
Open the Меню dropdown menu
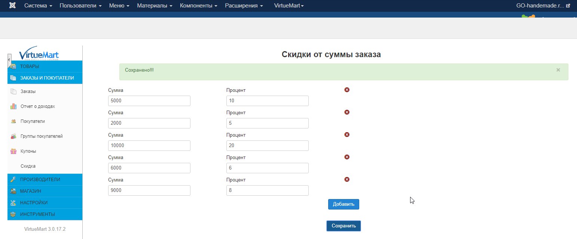pyautogui.click(x=119, y=6)
